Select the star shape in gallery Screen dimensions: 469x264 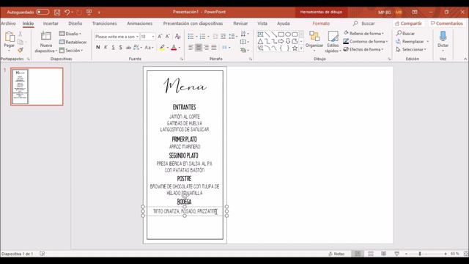coord(295,48)
